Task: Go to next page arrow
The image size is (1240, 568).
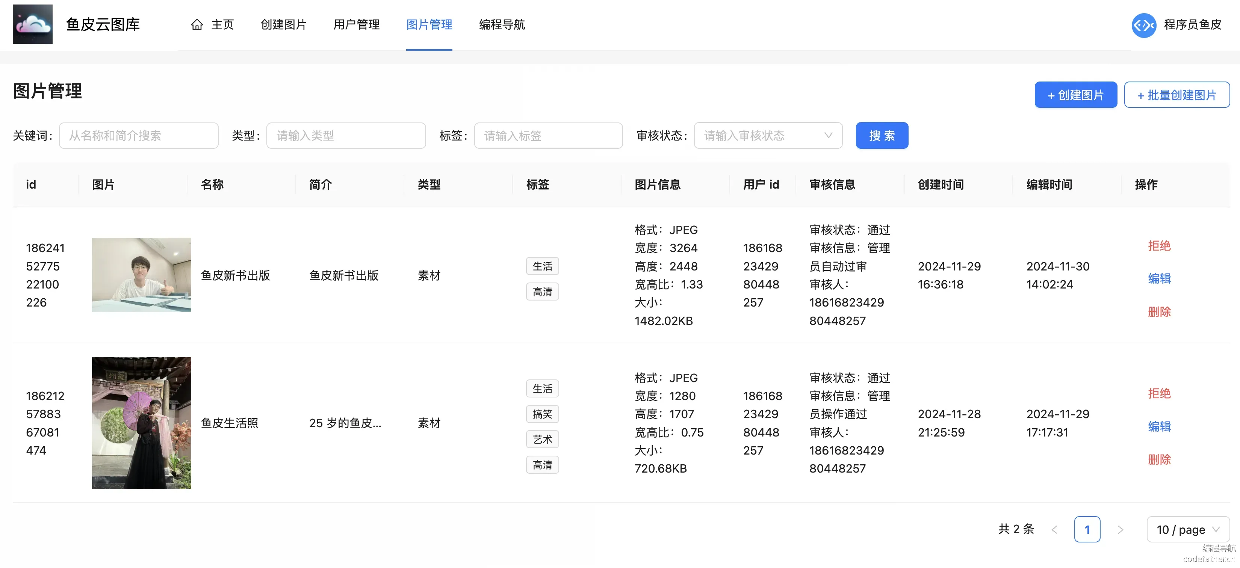Action: pyautogui.click(x=1120, y=529)
